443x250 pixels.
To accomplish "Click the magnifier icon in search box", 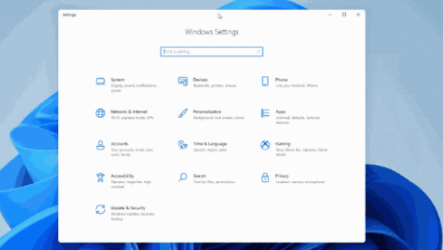I will click(x=258, y=52).
